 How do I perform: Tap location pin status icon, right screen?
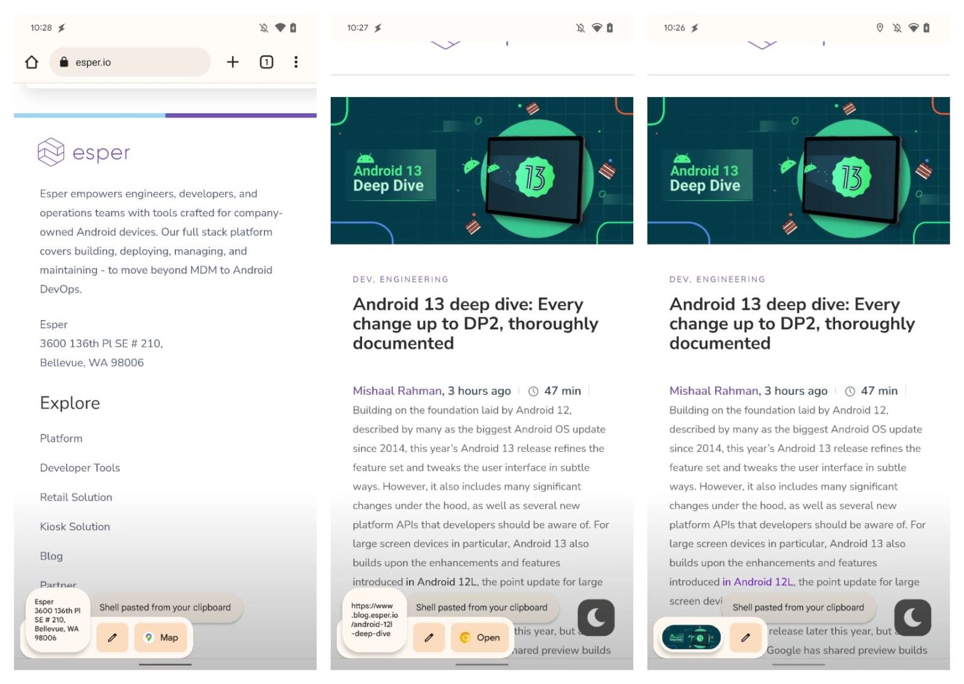880,28
